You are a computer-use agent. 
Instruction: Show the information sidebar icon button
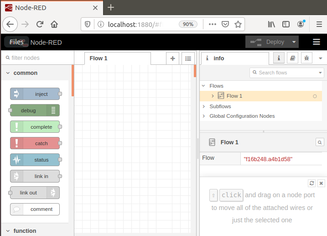point(279,58)
